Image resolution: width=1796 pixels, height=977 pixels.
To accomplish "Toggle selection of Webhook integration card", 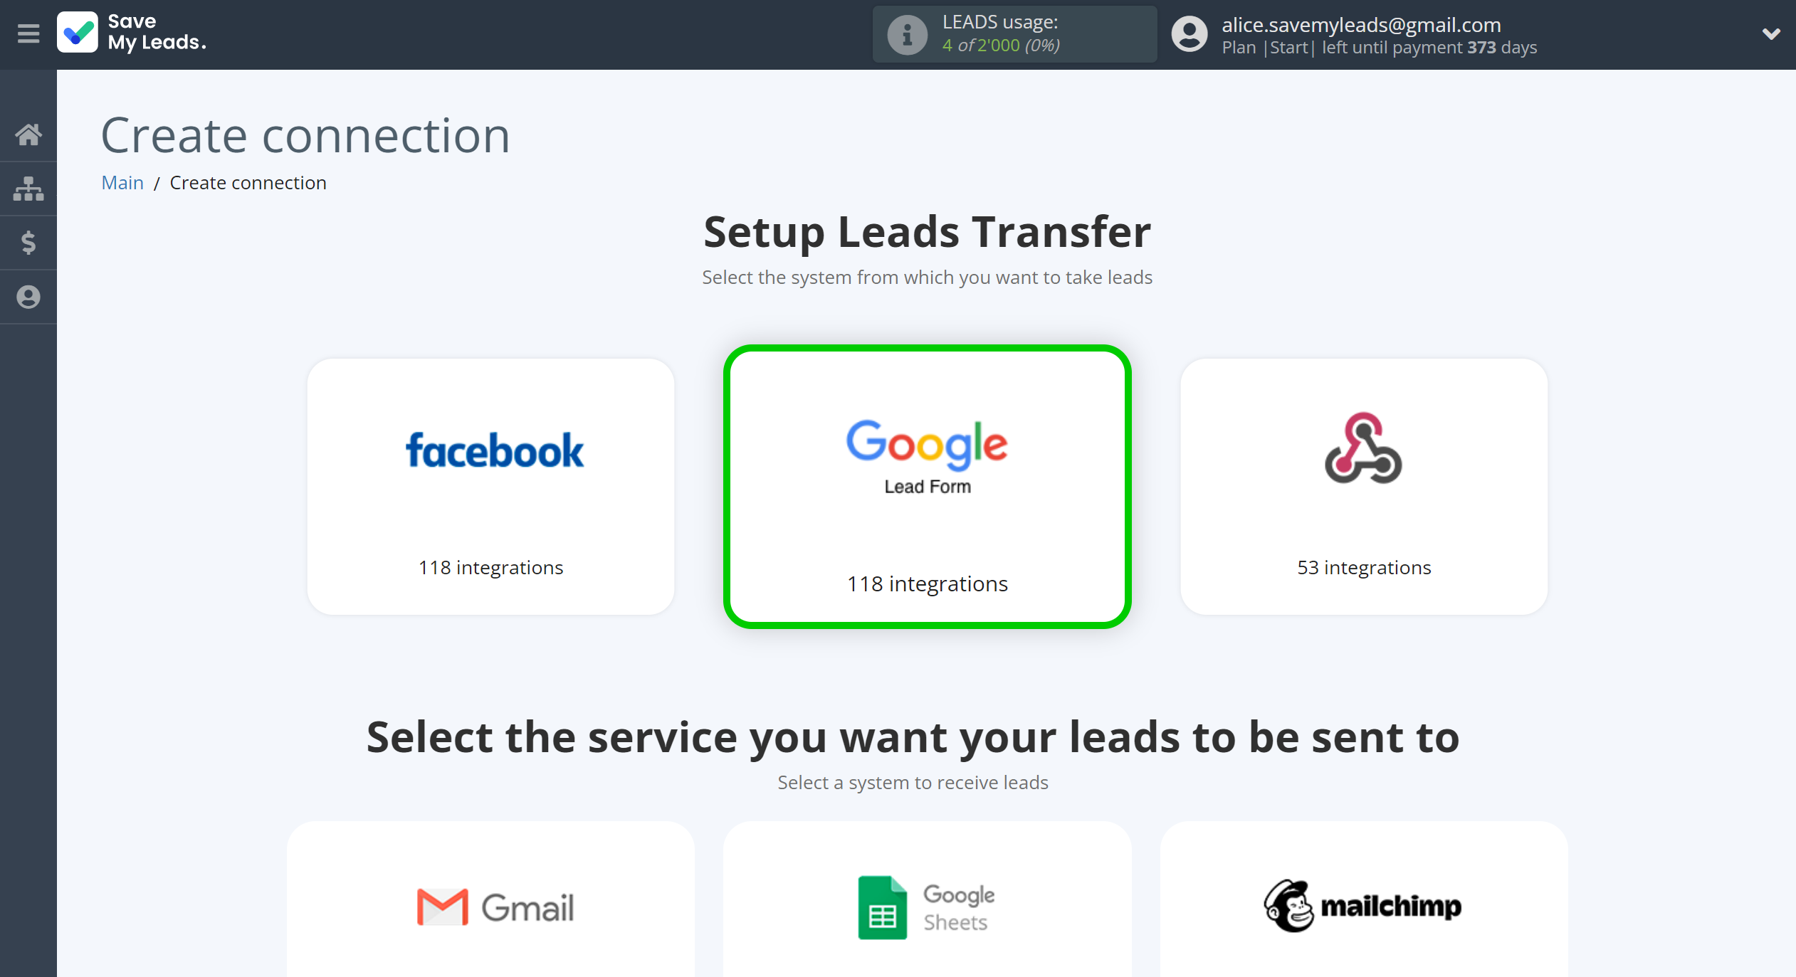I will pos(1362,481).
